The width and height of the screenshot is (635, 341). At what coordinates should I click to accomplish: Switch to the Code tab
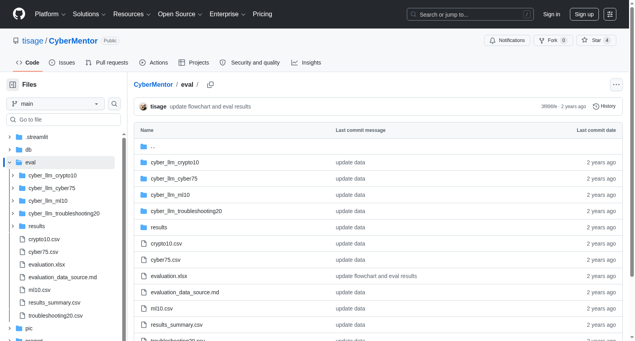28,63
